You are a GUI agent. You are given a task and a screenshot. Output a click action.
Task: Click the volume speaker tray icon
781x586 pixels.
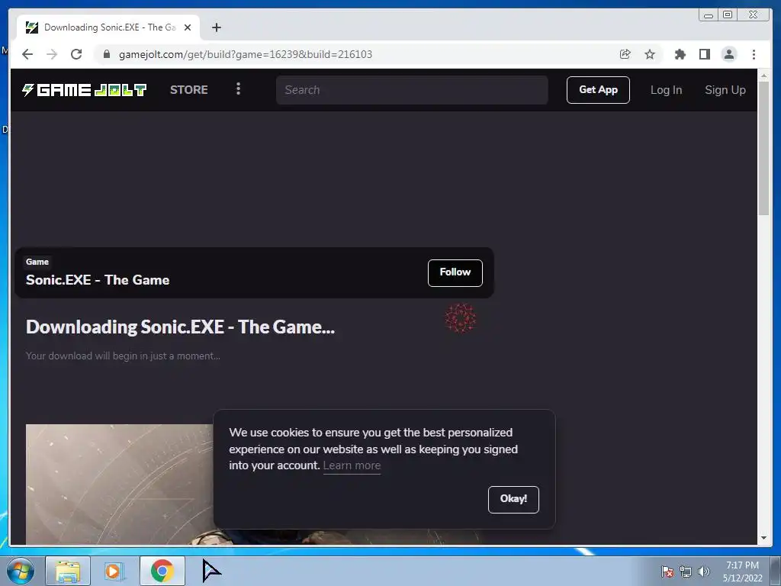[x=704, y=572]
